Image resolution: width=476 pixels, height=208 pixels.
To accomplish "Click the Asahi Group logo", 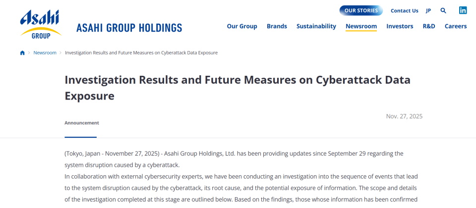I will pos(41,23).
